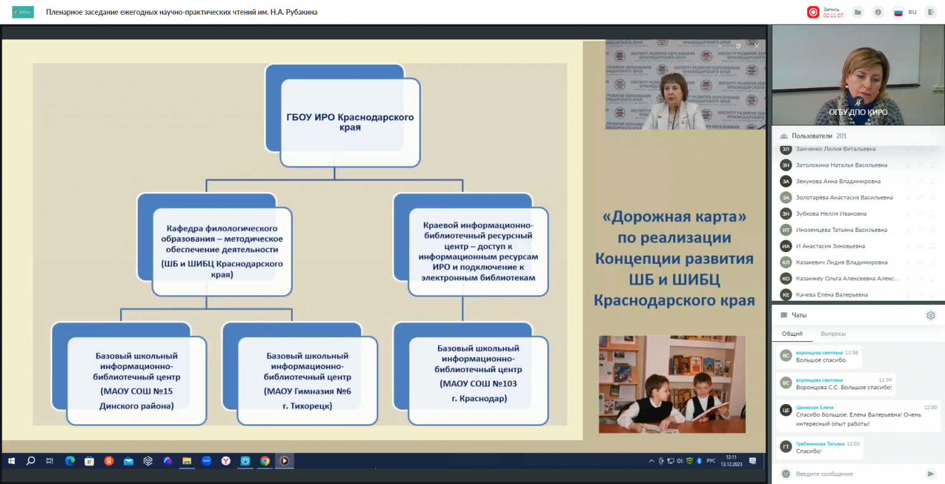The width and height of the screenshot is (945, 484).
Task: Type in the Введите сообщение field
Action: tap(855, 474)
